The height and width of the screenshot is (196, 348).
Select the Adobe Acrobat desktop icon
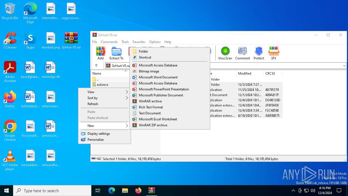(10, 72)
